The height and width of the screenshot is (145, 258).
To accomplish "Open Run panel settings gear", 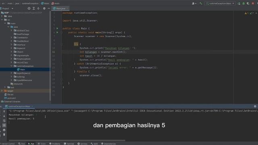I will [255, 106].
